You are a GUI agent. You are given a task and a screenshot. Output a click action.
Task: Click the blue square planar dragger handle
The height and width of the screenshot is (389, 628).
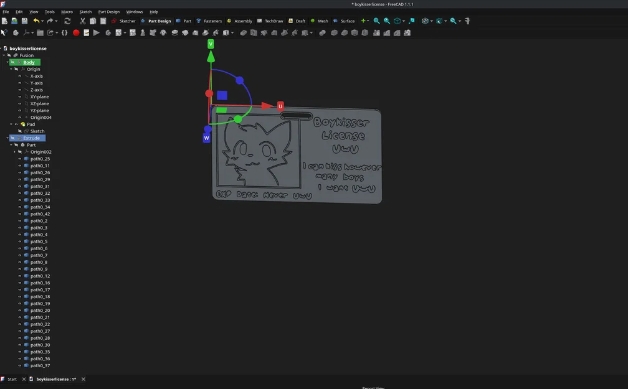[x=222, y=95]
